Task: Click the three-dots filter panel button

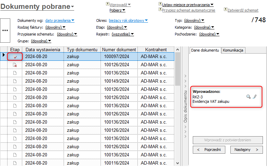Action: pyautogui.click(x=5, y=30)
